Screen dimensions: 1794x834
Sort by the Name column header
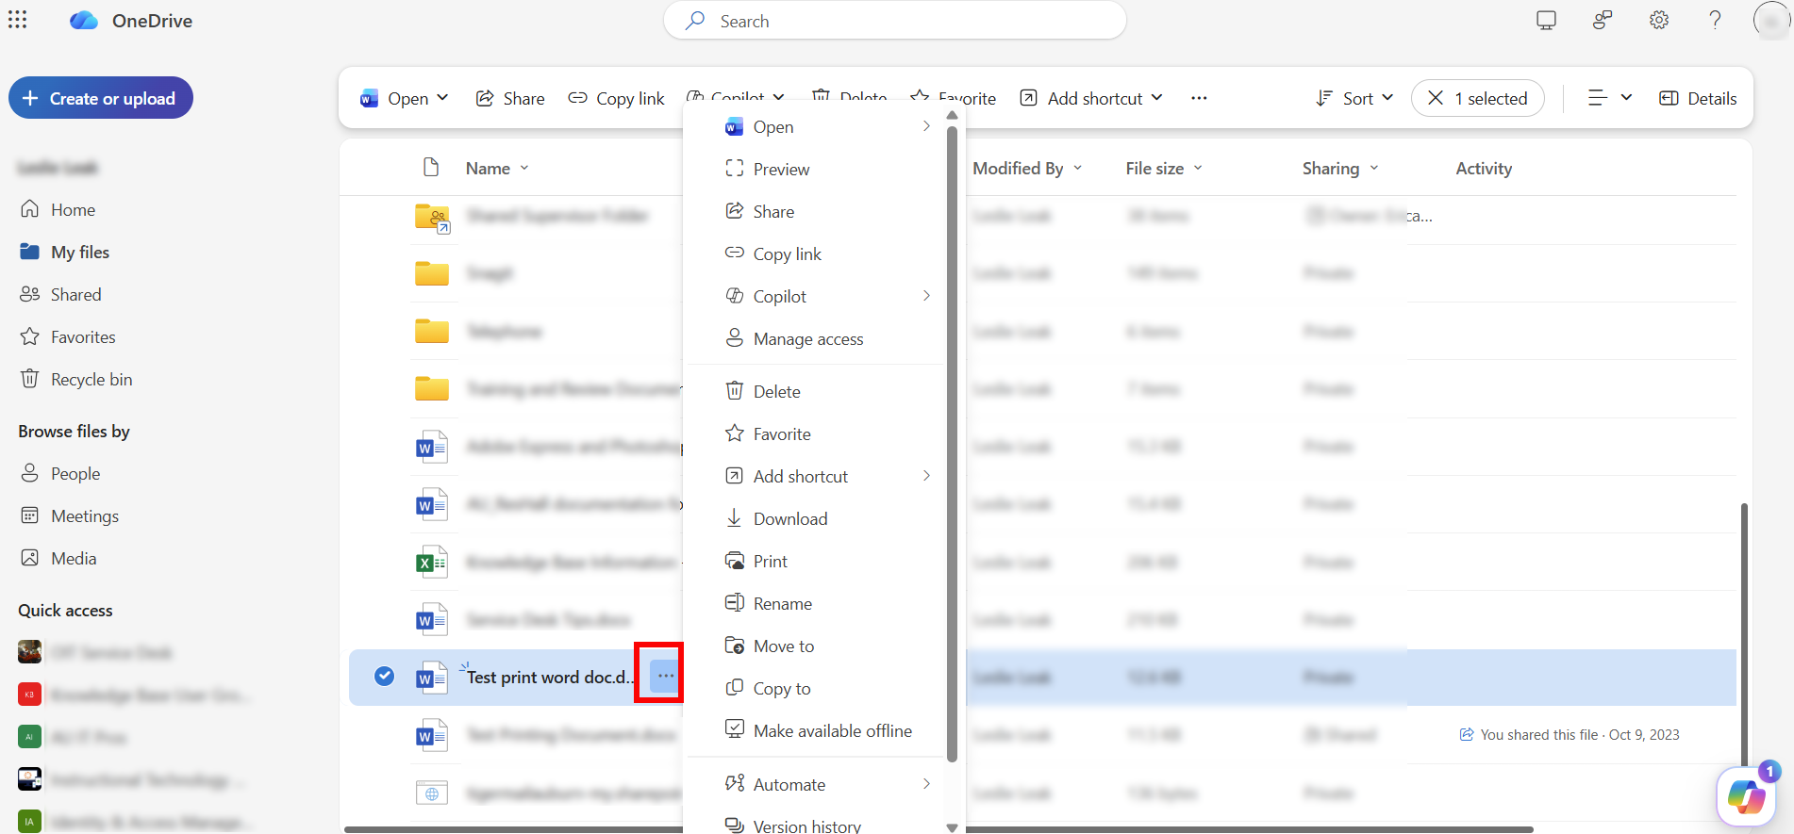point(497,168)
